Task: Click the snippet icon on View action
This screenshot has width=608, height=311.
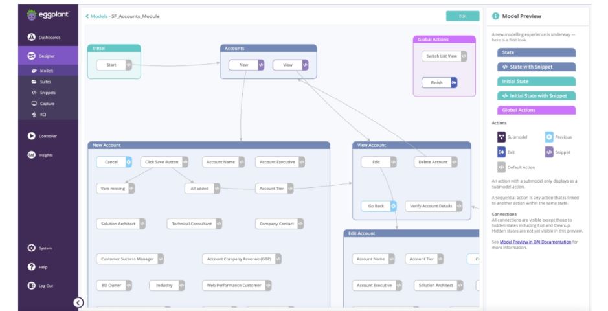Action: point(305,65)
